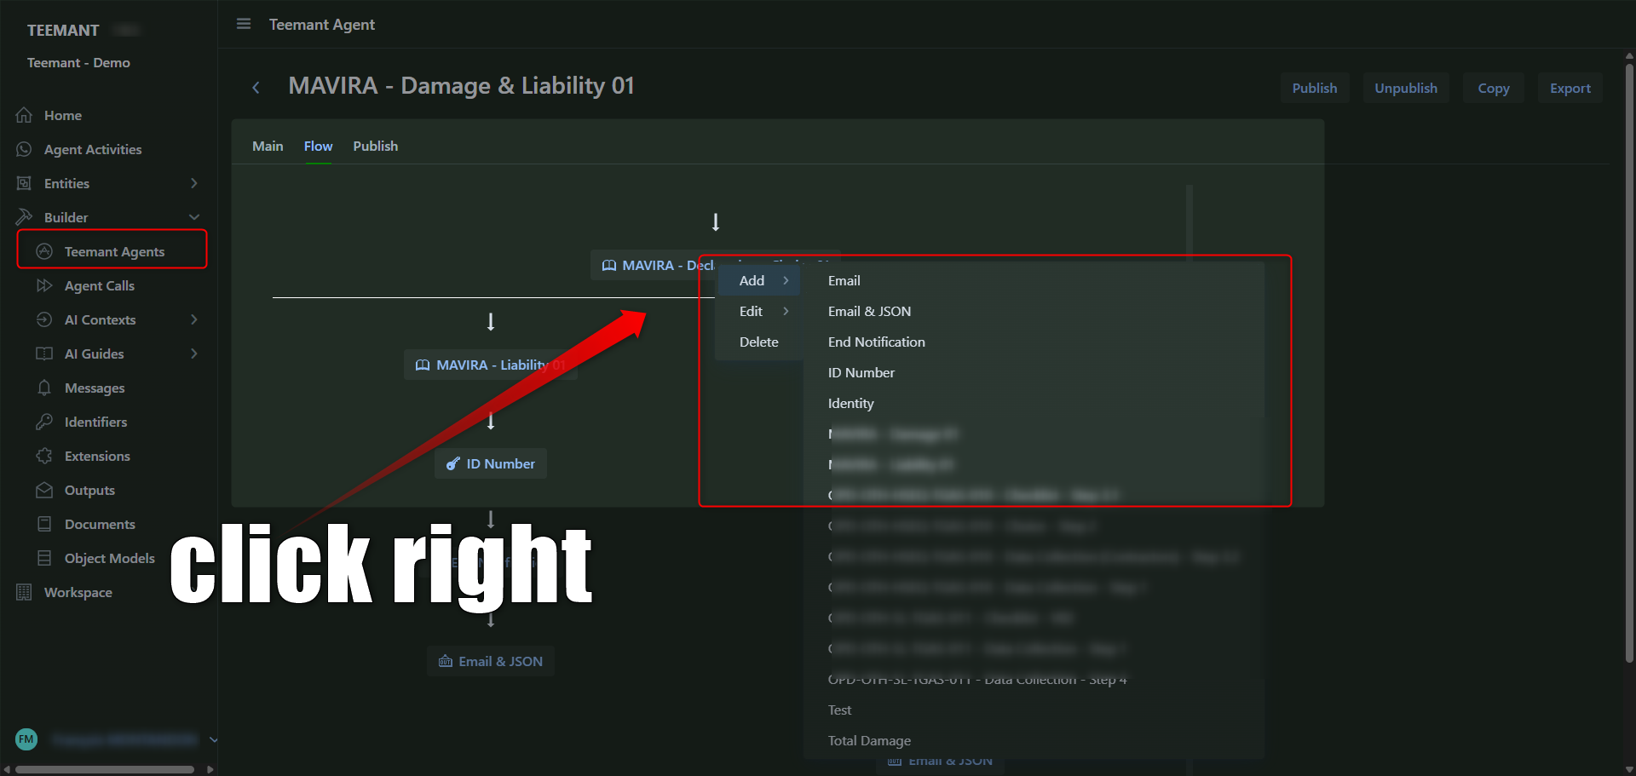
Task: Click the Builder tools icon
Action: (24, 217)
